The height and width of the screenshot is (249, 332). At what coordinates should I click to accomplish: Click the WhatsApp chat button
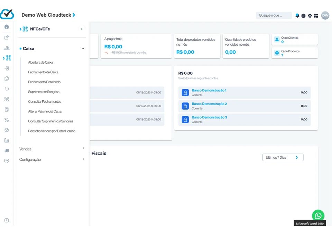point(318,216)
